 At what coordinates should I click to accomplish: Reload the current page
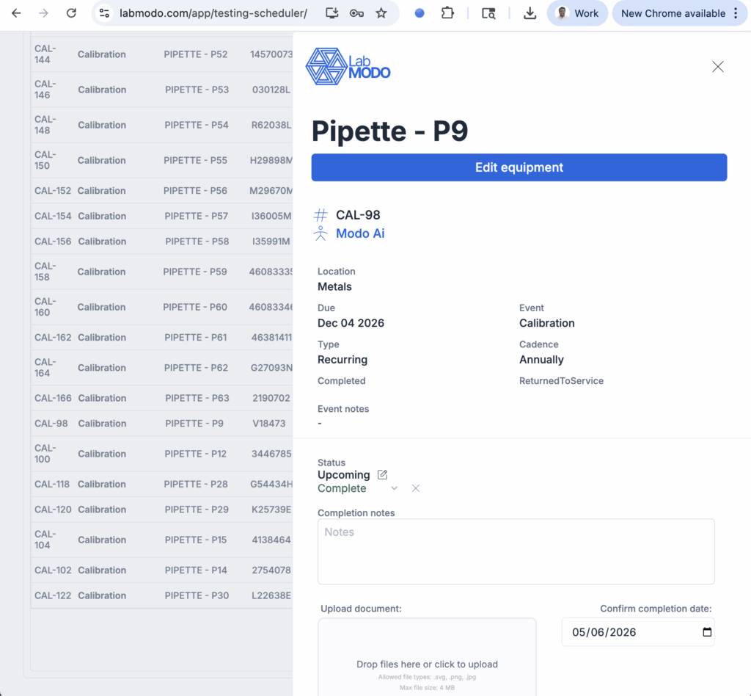coord(71,13)
